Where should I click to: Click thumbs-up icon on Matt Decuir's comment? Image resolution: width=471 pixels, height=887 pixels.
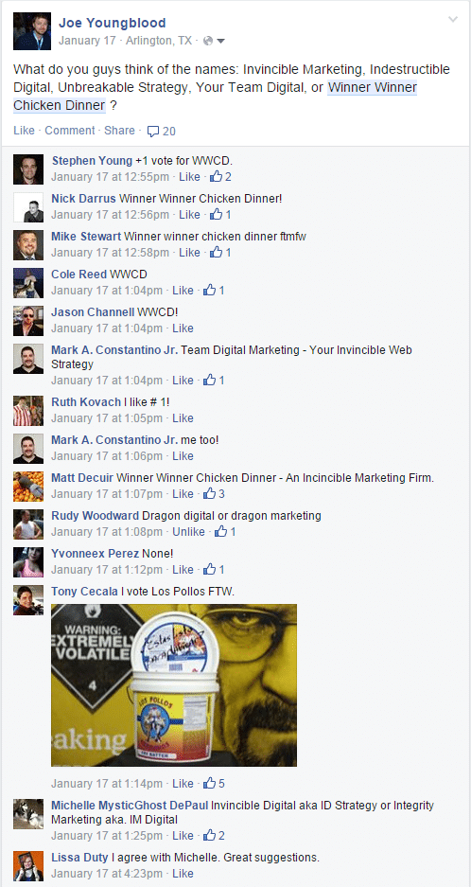[x=209, y=494]
